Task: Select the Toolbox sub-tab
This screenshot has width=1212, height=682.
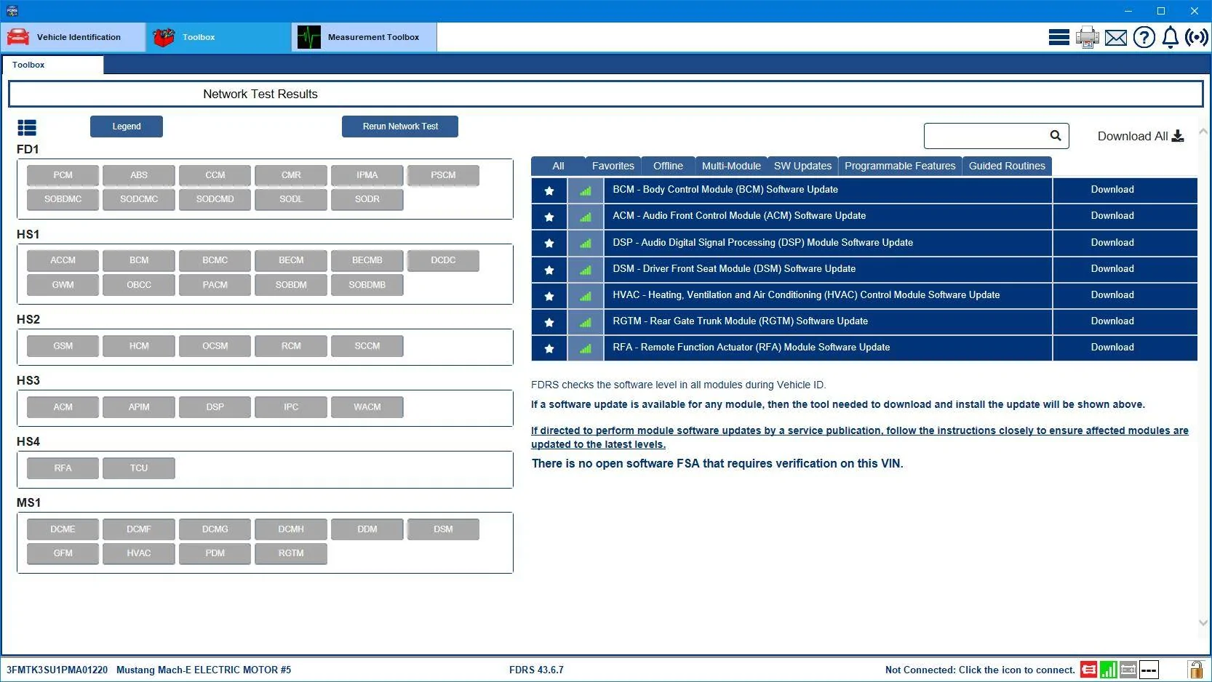Action: [x=52, y=65]
